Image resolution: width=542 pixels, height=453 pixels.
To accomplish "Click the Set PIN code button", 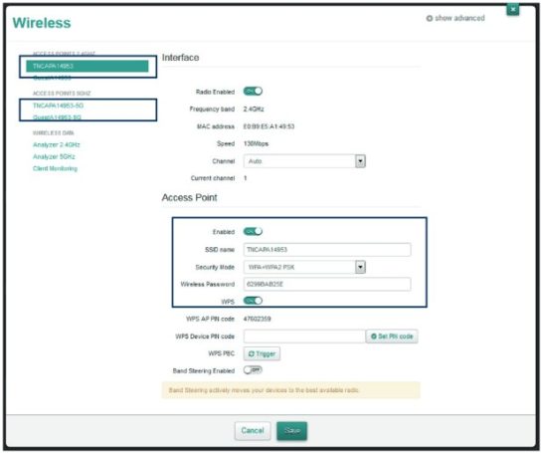I will tap(392, 337).
